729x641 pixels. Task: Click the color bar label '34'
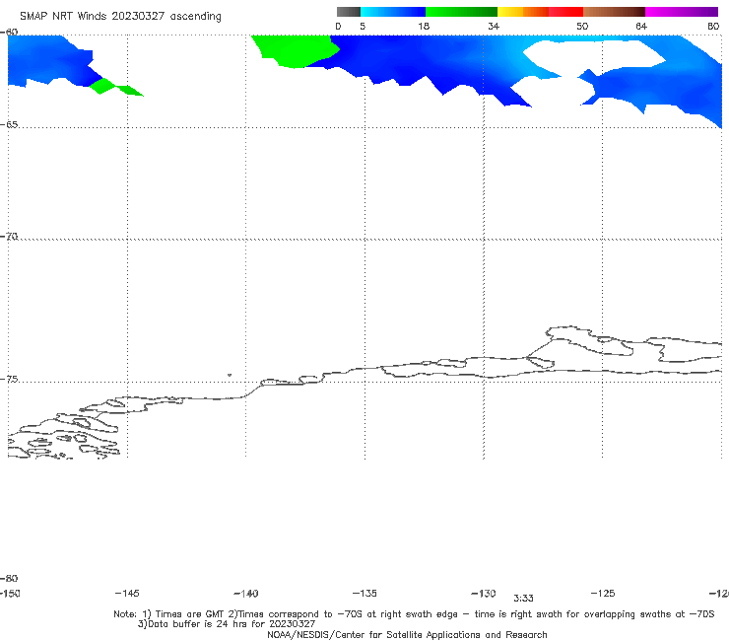click(x=494, y=27)
